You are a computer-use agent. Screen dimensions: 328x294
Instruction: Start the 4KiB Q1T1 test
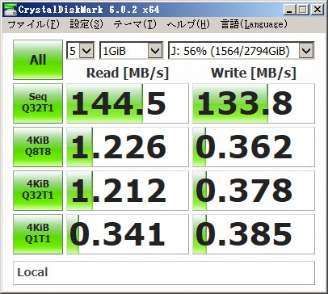click(x=38, y=234)
